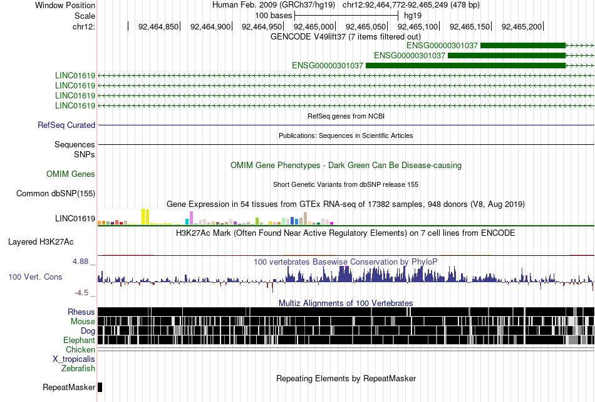Open 100 vertebrates Basewise Conservation by PhyloP title
The image size is (595, 402).
(346, 262)
